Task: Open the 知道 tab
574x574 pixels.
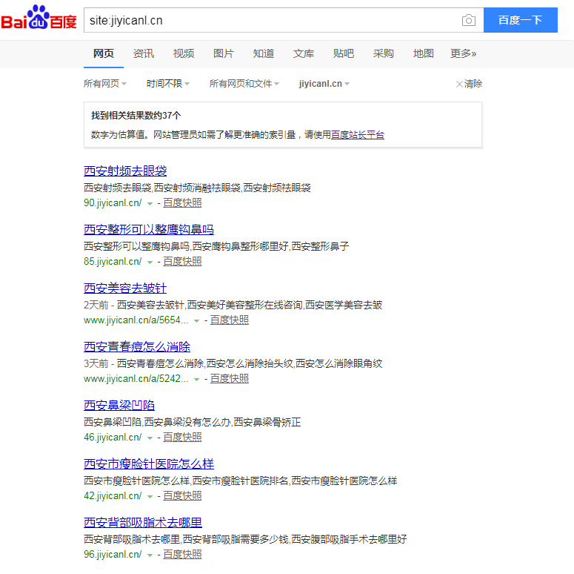Action: (264, 53)
